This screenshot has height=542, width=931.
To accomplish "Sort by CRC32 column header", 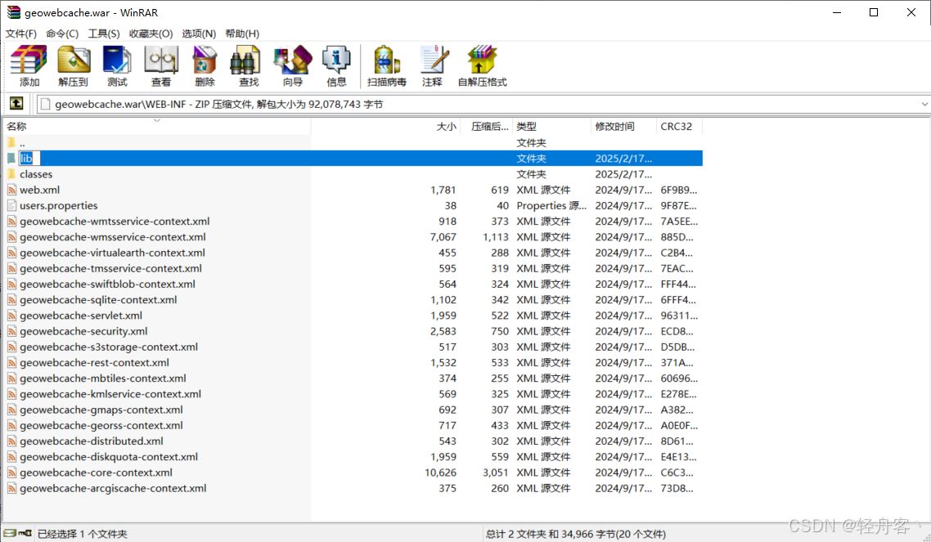I will [679, 127].
